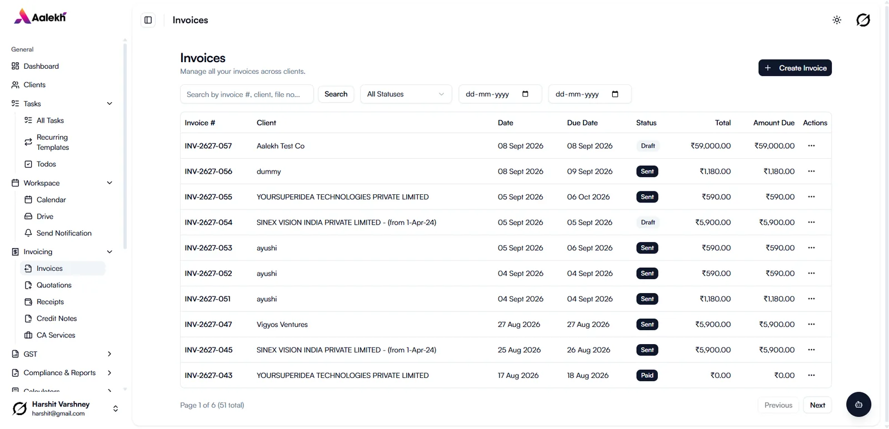Open actions menu for INV-2627-045
Viewport: 889px width, 429px height.
click(811, 350)
